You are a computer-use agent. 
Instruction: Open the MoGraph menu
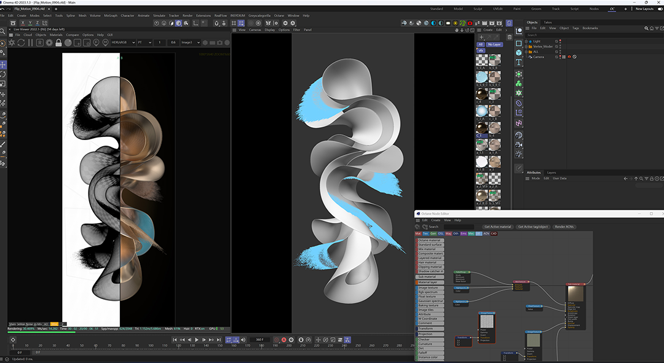pos(111,15)
